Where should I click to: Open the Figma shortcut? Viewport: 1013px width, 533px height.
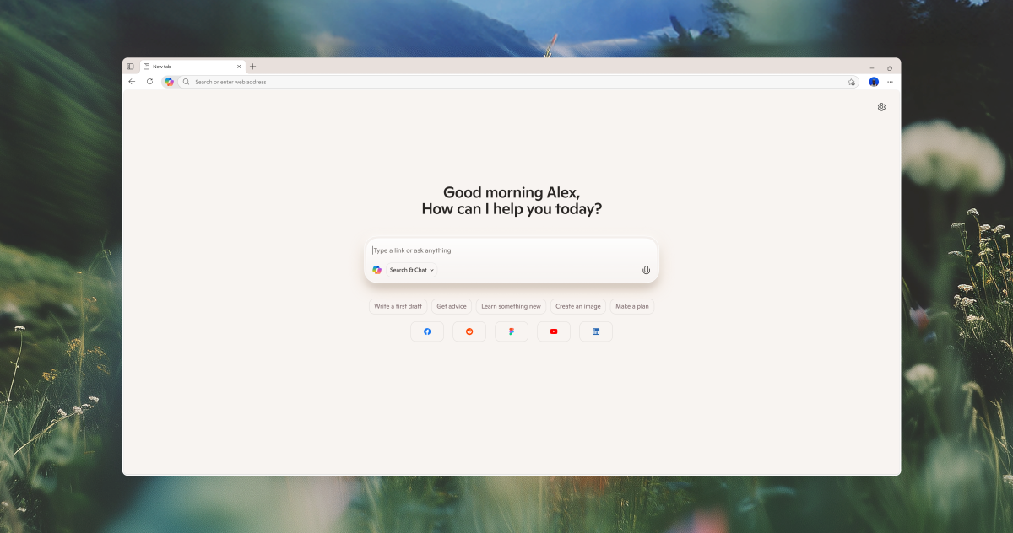click(x=512, y=331)
